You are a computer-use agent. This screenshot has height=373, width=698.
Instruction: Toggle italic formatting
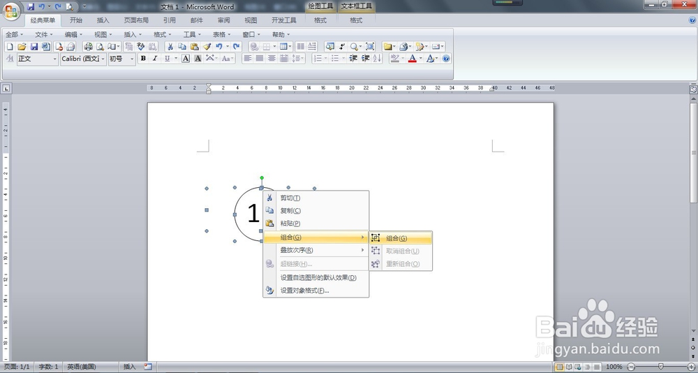pos(155,59)
